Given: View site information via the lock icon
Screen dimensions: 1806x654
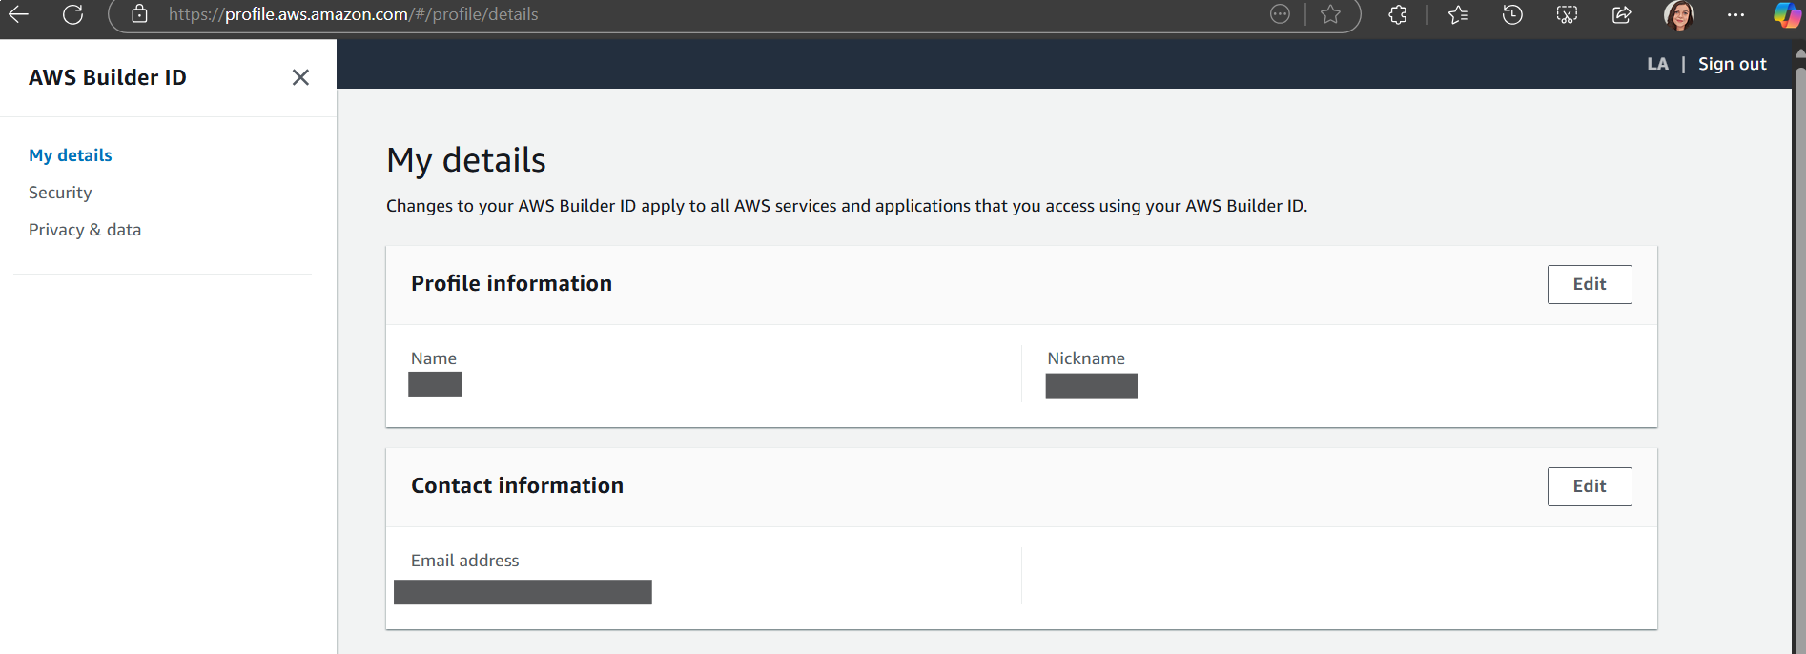Looking at the screenshot, I should point(139,14).
